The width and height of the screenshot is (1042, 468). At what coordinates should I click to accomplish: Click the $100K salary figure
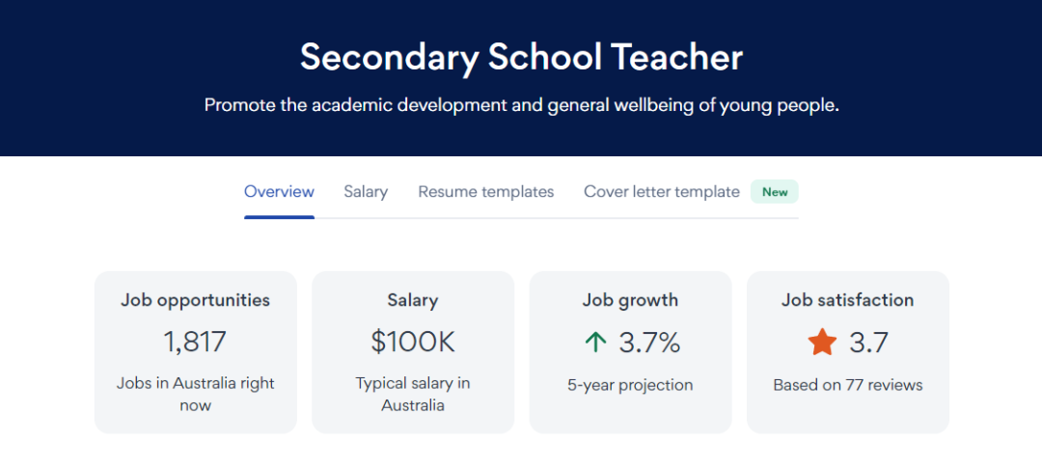tap(412, 343)
